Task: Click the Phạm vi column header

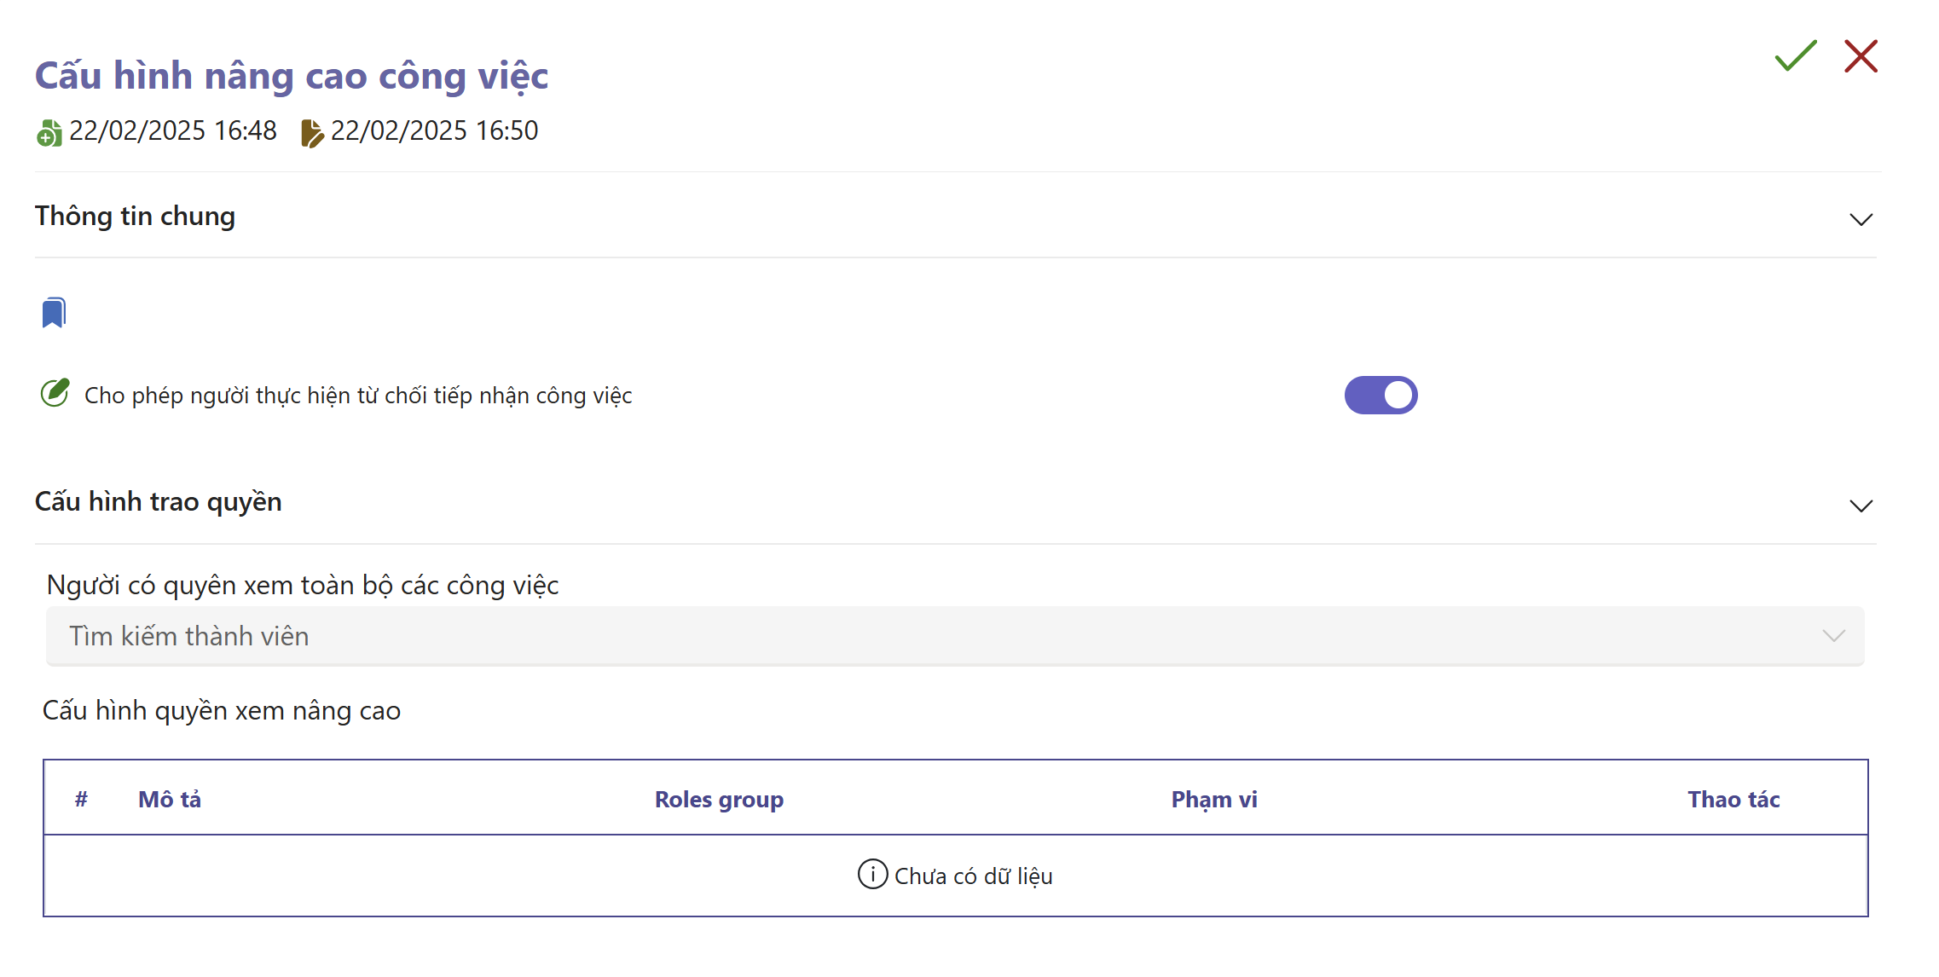Action: [x=1213, y=799]
